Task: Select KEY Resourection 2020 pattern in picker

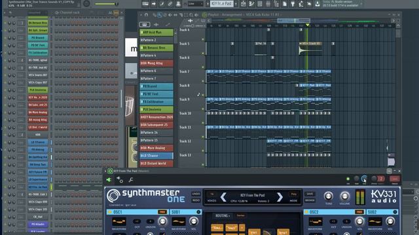Action: tap(156, 117)
